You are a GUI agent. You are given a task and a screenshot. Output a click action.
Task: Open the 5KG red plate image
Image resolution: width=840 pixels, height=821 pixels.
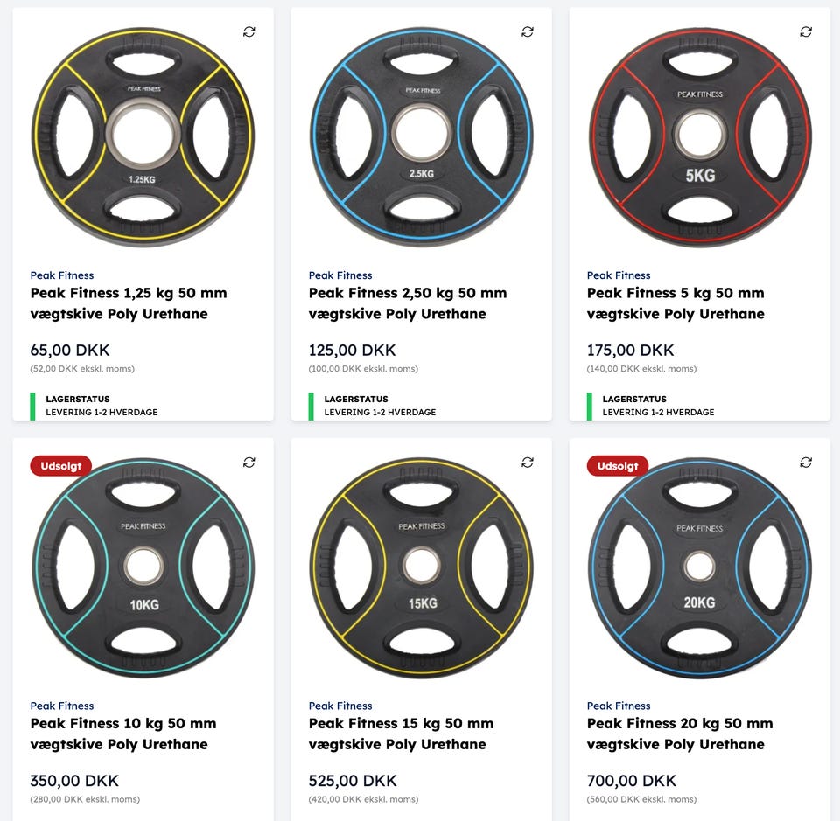click(x=699, y=136)
